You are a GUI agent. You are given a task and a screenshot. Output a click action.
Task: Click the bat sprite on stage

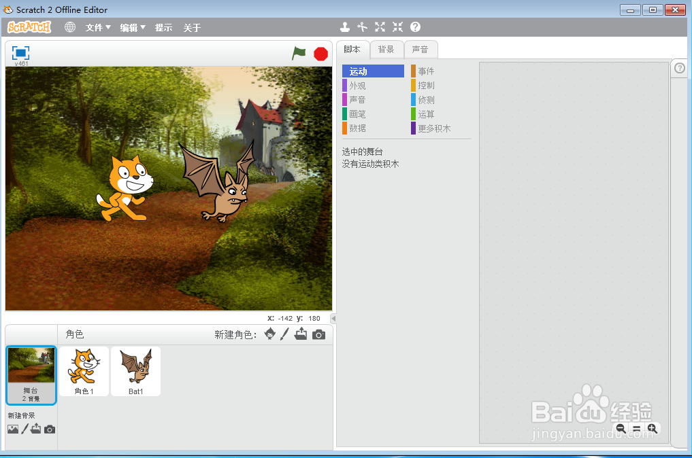[x=220, y=183]
